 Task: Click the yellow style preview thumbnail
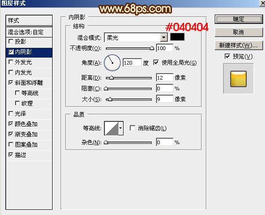tap(238, 79)
